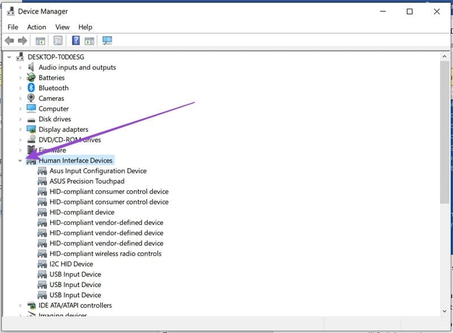
Task: Collapse the Human Interface Devices category
Action: pos(21,160)
